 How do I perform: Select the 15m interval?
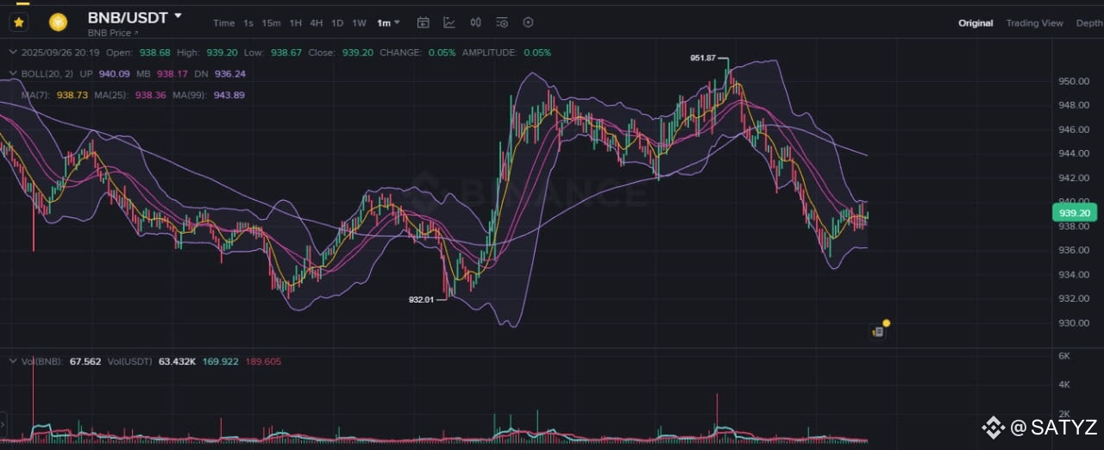point(271,23)
